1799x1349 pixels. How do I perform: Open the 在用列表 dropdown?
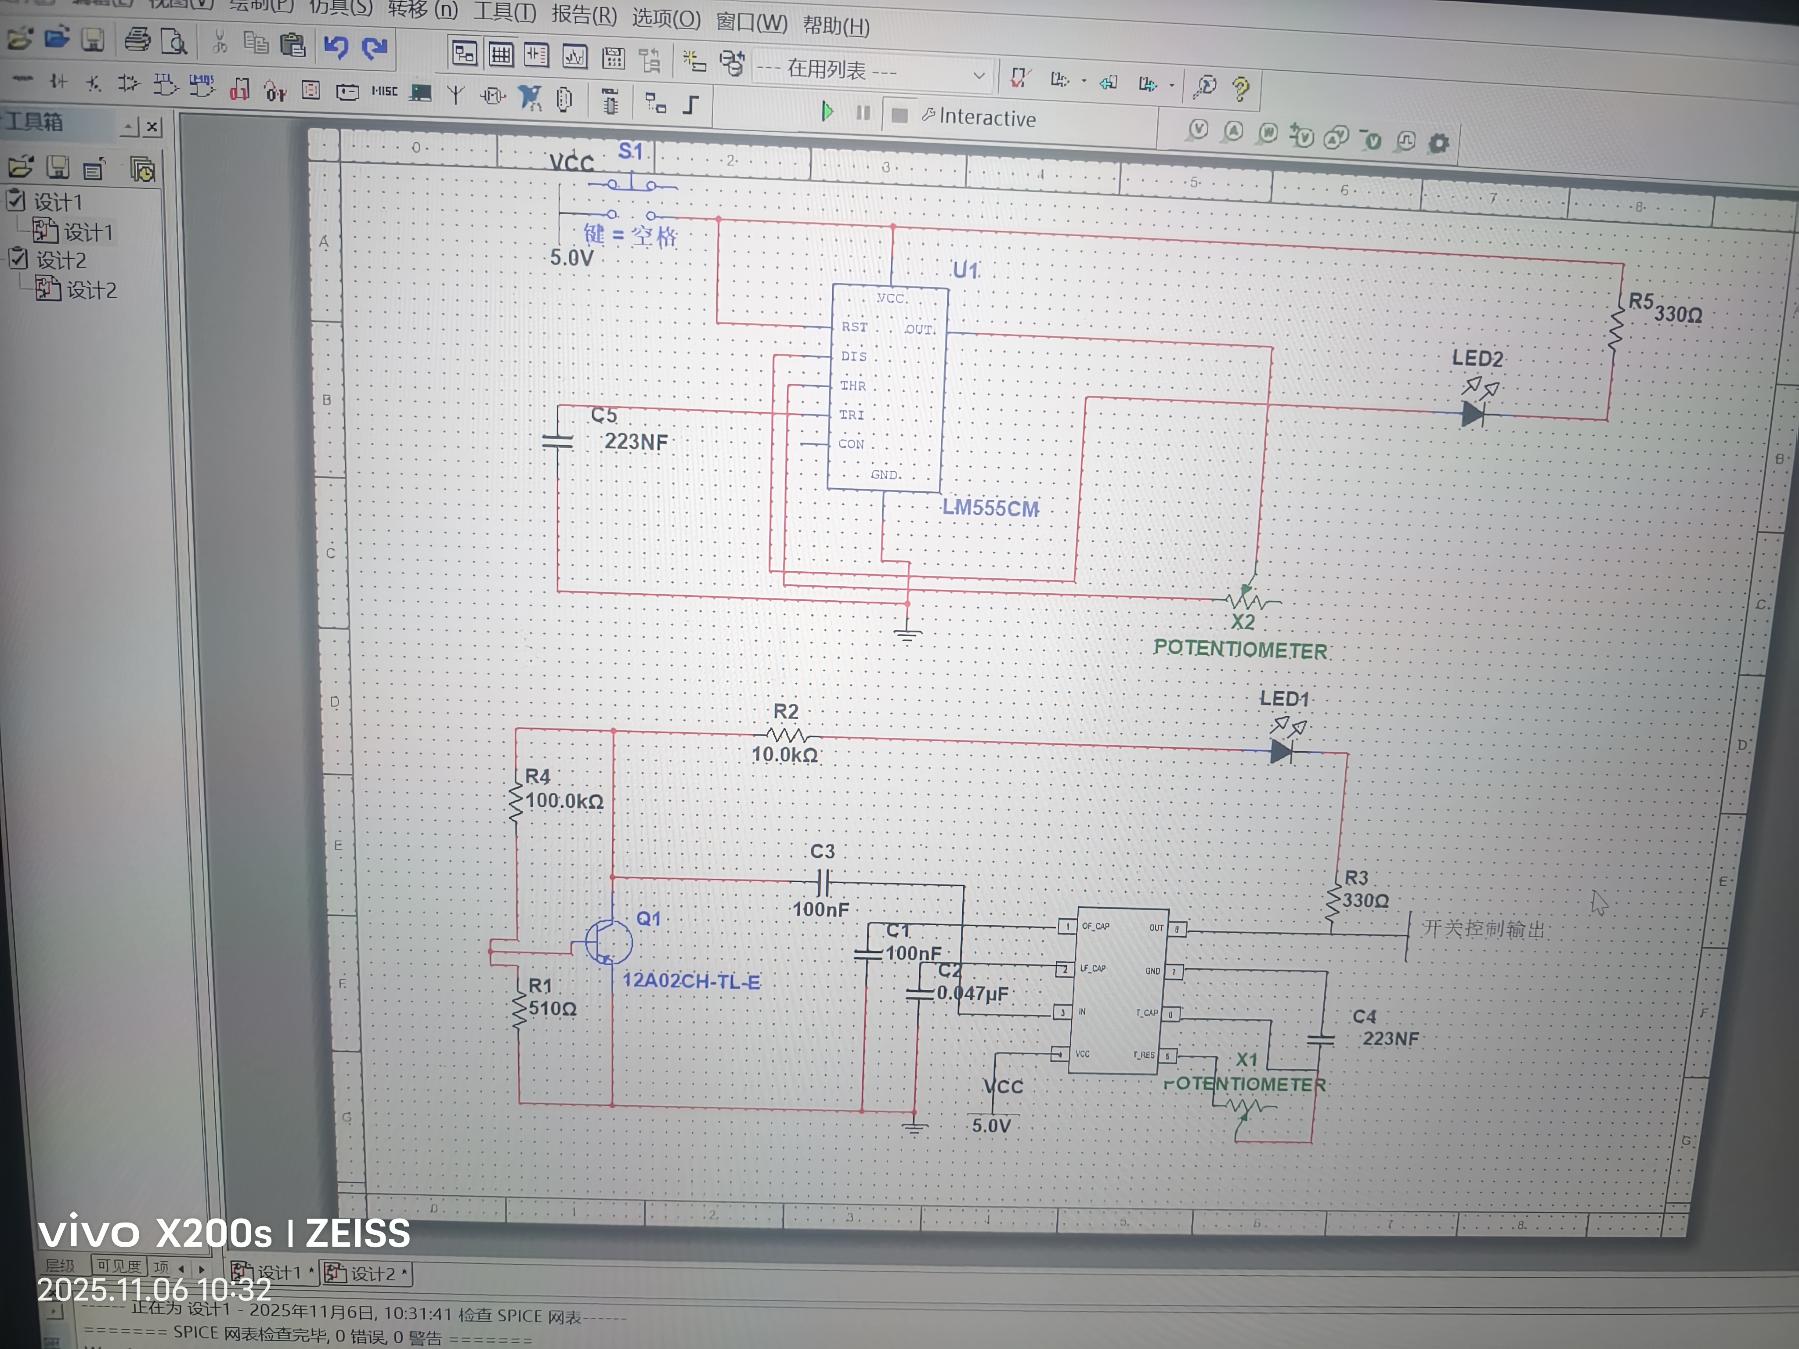(979, 76)
